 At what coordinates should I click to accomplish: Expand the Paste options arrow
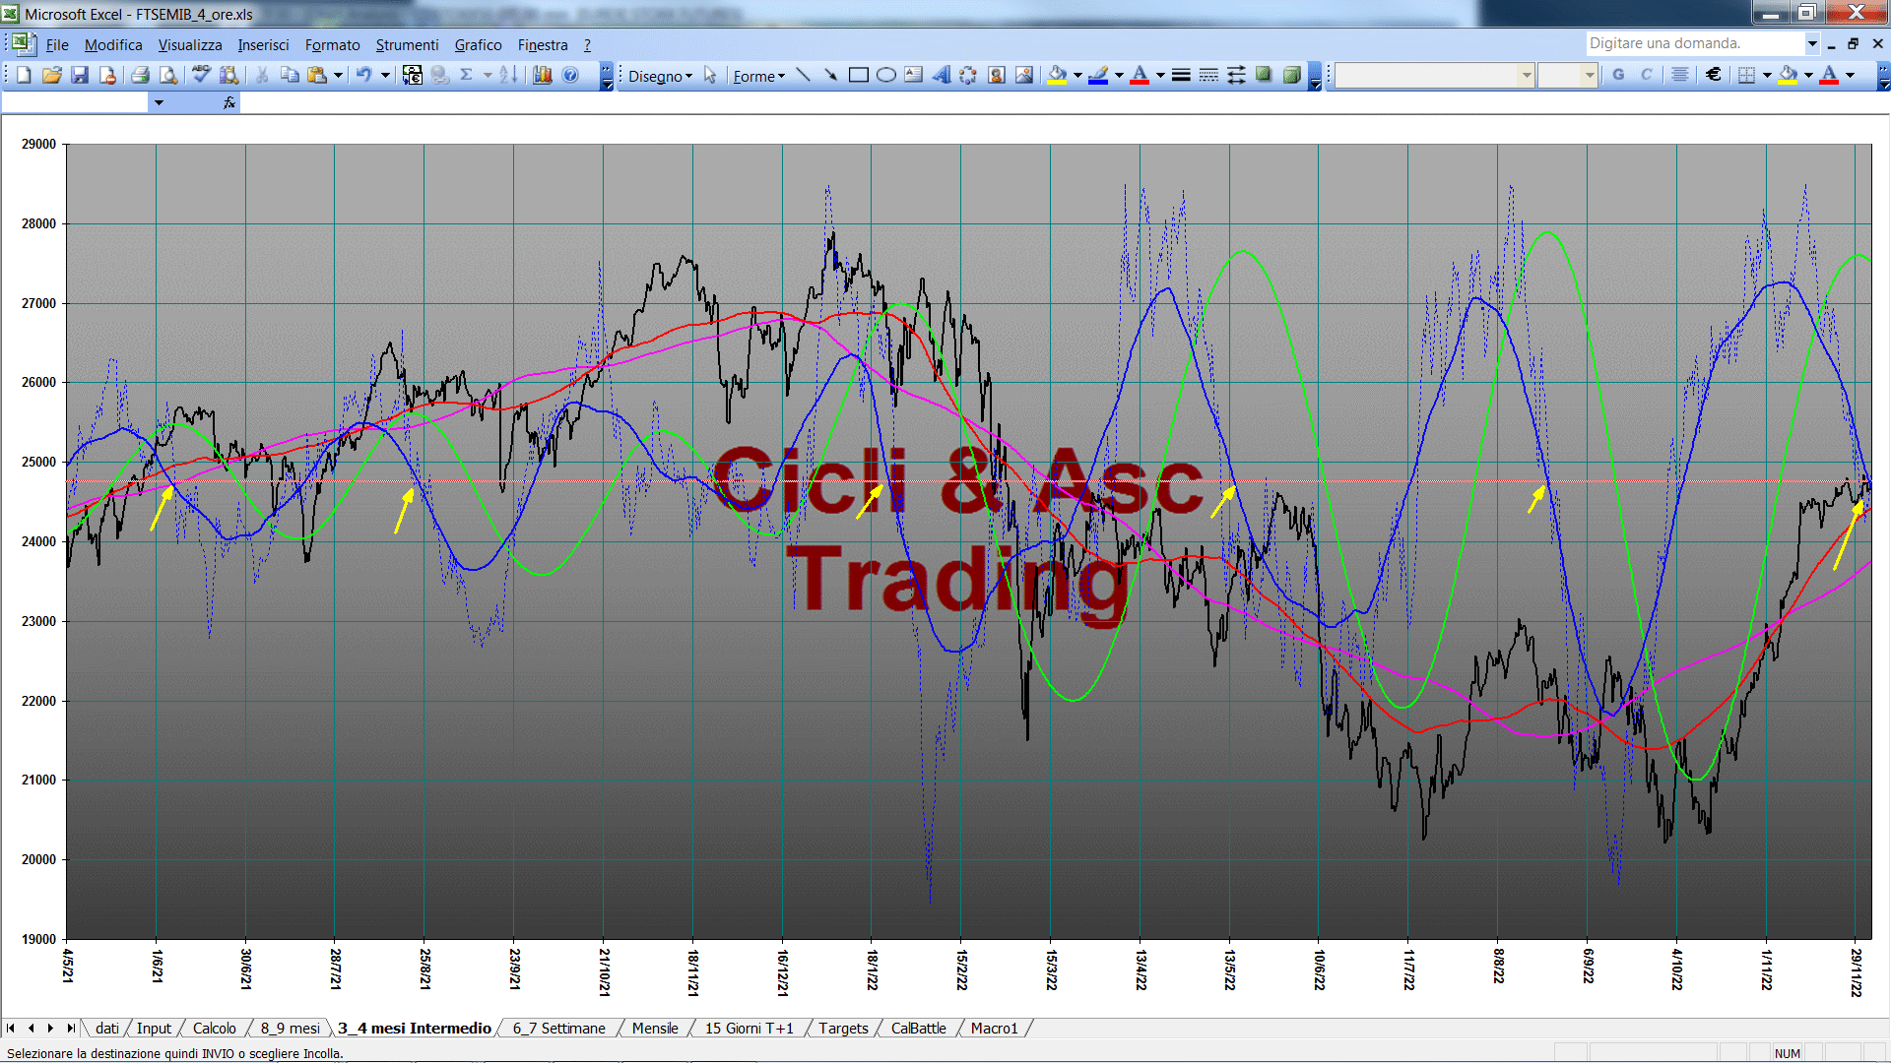coord(338,75)
